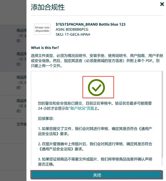This screenshot has width=166, height=181.
Task: Click the 关闭 button
Action: click(x=97, y=175)
